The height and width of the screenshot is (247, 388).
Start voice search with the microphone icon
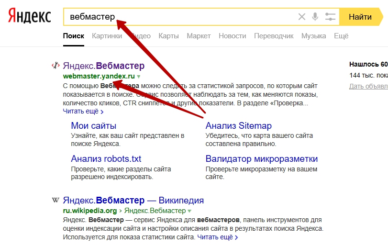[315, 17]
